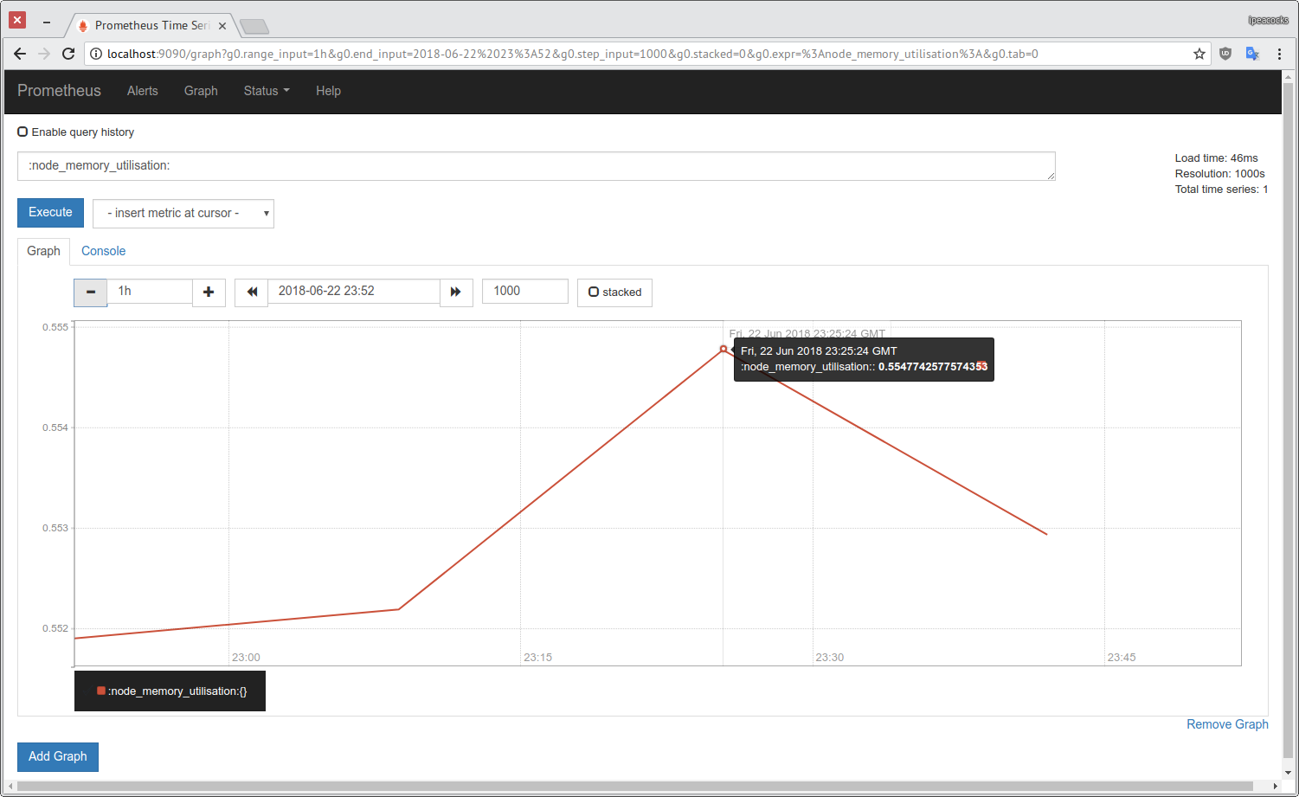Open the Google Translate extension icon
Viewport: 1299px width, 797px height.
[x=1252, y=54]
